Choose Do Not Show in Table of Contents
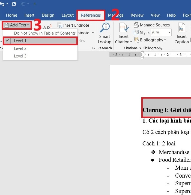The height and width of the screenshot is (195, 191). [40, 33]
